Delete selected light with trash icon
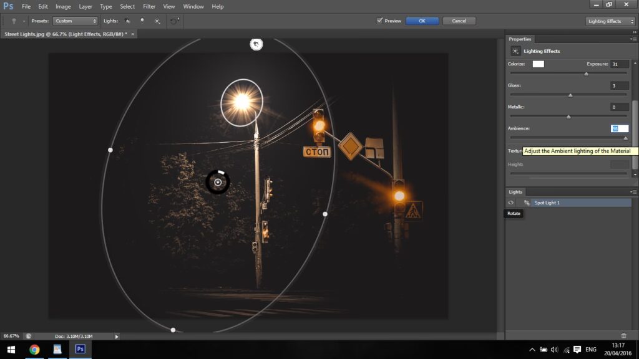Viewport: 639px width, 359px height. coord(623,335)
